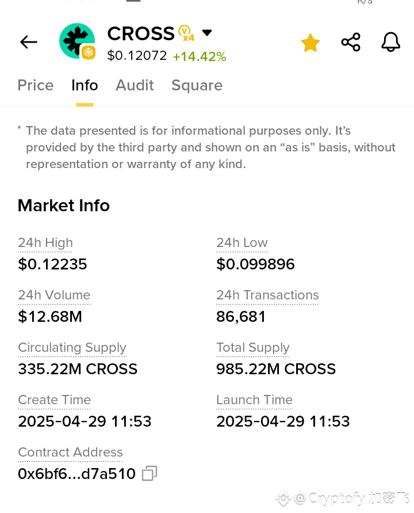Tap the BNB chain badge on logo

[x=88, y=53]
